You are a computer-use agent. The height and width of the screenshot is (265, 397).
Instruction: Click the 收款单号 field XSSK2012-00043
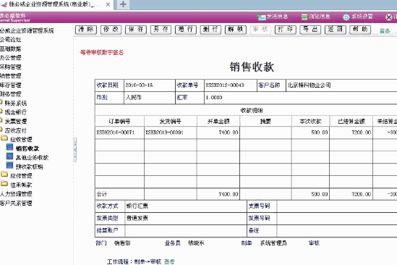point(231,85)
